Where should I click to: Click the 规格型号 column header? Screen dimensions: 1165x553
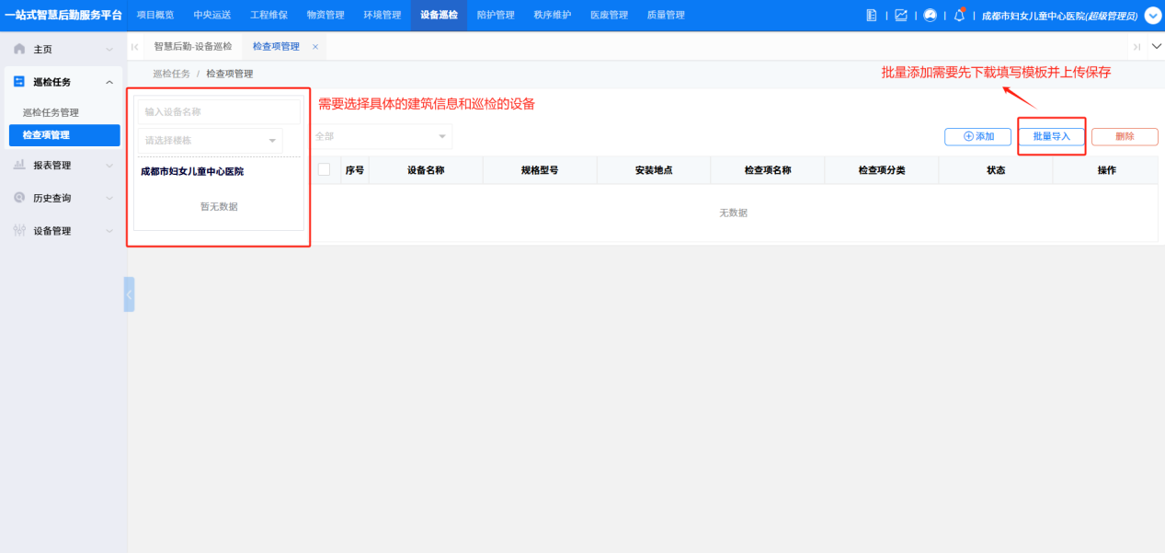pyautogui.click(x=540, y=170)
